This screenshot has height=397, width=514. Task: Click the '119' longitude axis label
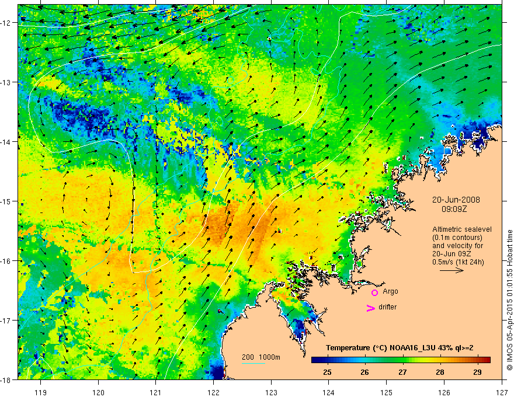[41, 392]
